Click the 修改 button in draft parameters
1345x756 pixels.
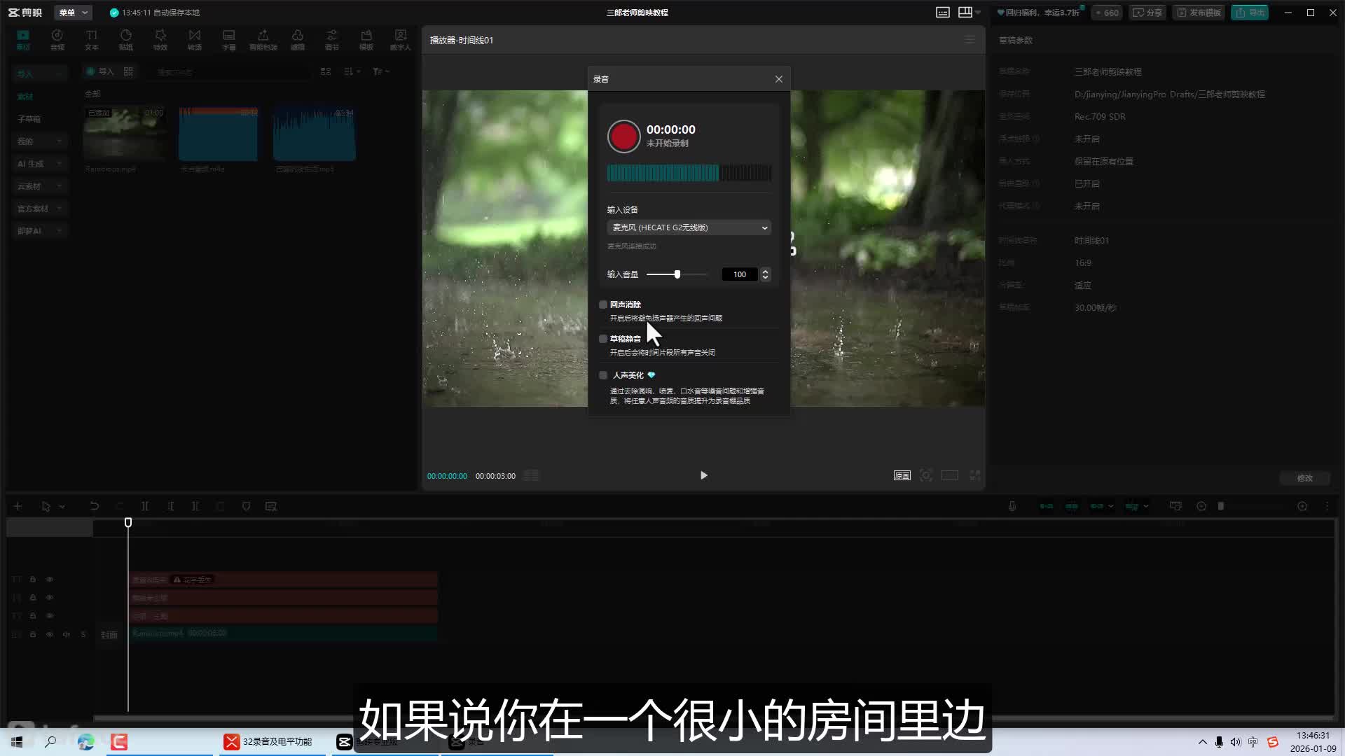1304,478
